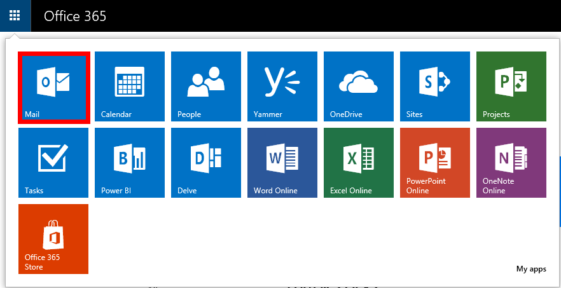Open the OneDrive tile
Viewport: 561px width, 288px height.
(x=359, y=86)
